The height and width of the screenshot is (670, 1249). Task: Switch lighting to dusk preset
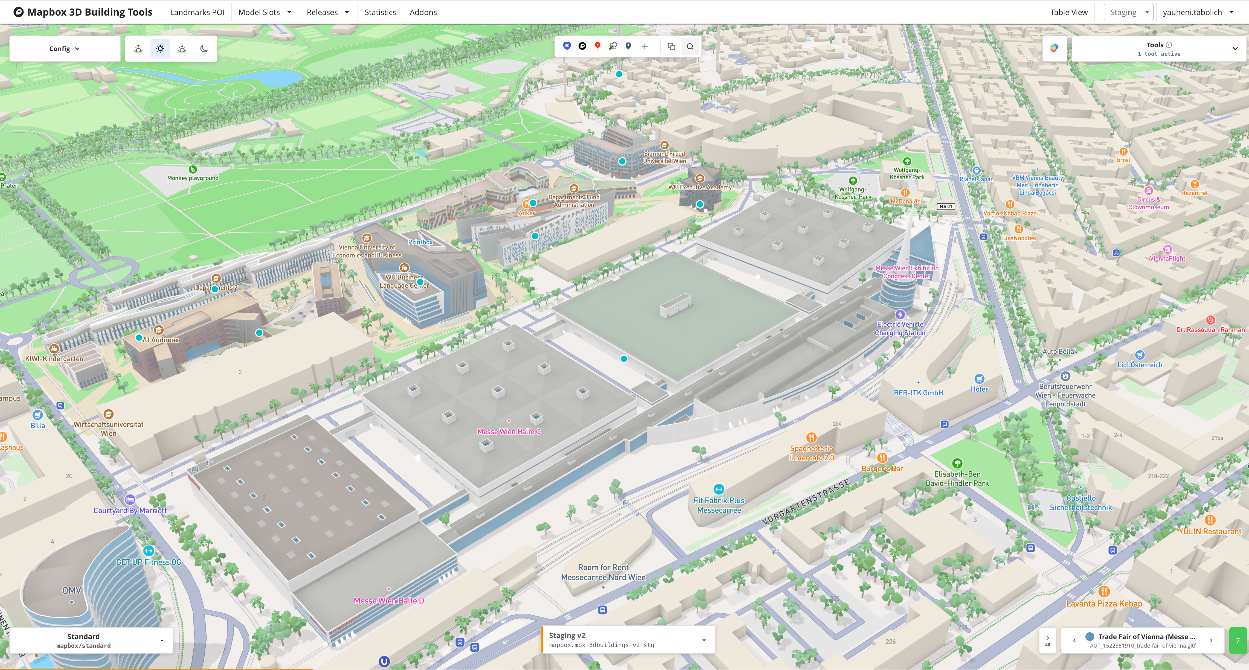tap(182, 48)
